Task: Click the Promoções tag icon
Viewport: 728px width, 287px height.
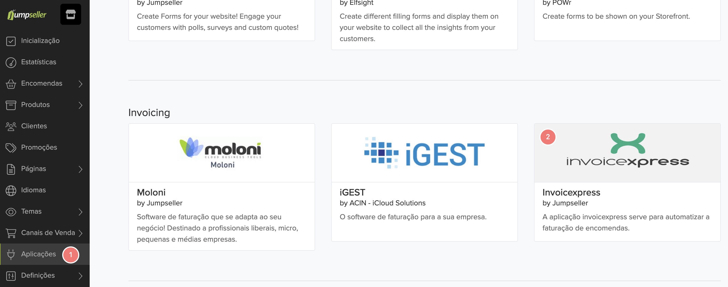Action: click(x=11, y=148)
